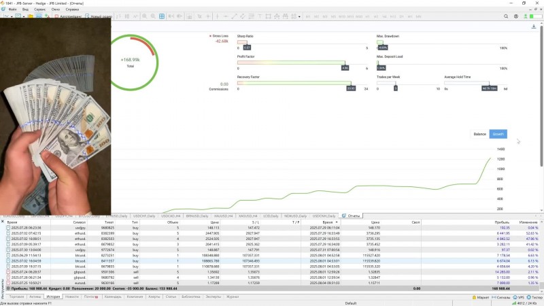Select the eurusd sell row ticket 9630166

271,283
